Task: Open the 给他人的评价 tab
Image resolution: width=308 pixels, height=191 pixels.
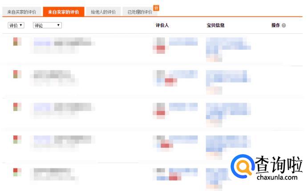Action: (x=103, y=12)
